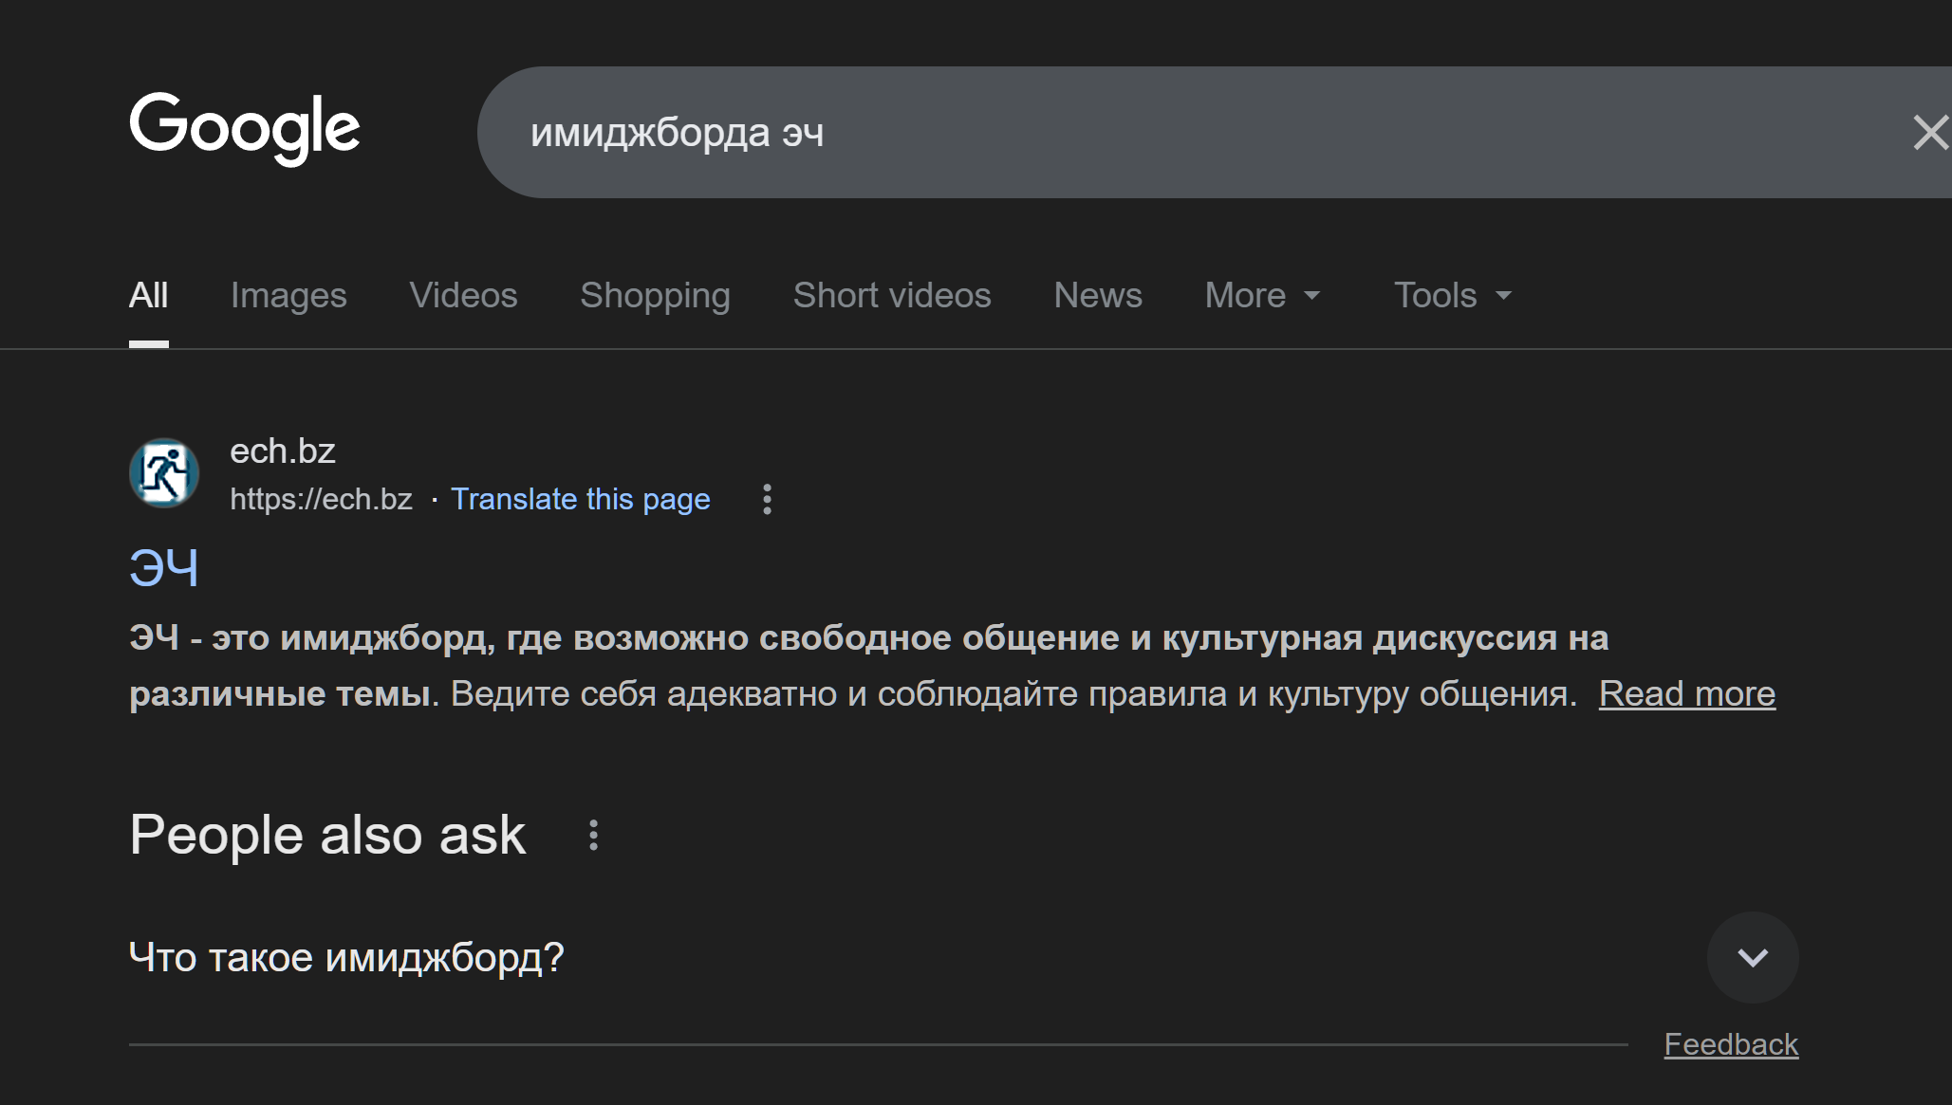The height and width of the screenshot is (1105, 1952).
Task: Open the More dropdown menu
Action: click(x=1262, y=296)
